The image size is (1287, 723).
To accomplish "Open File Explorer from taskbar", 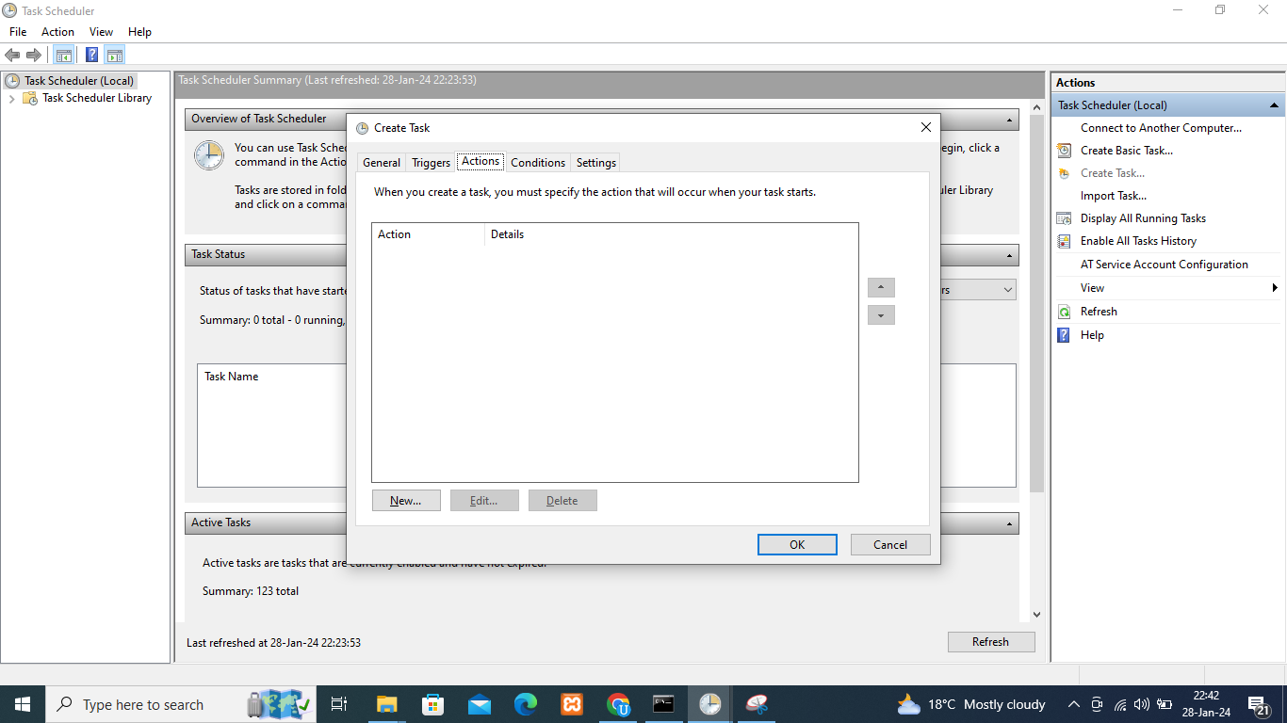I will click(386, 704).
